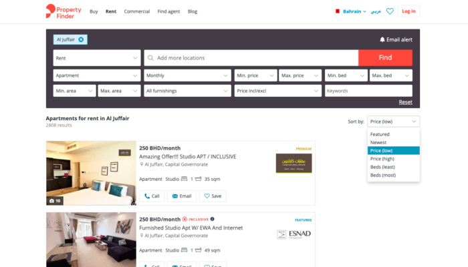Email the agent for the first listing
This screenshot has height=267, width=468.
coord(182,196)
